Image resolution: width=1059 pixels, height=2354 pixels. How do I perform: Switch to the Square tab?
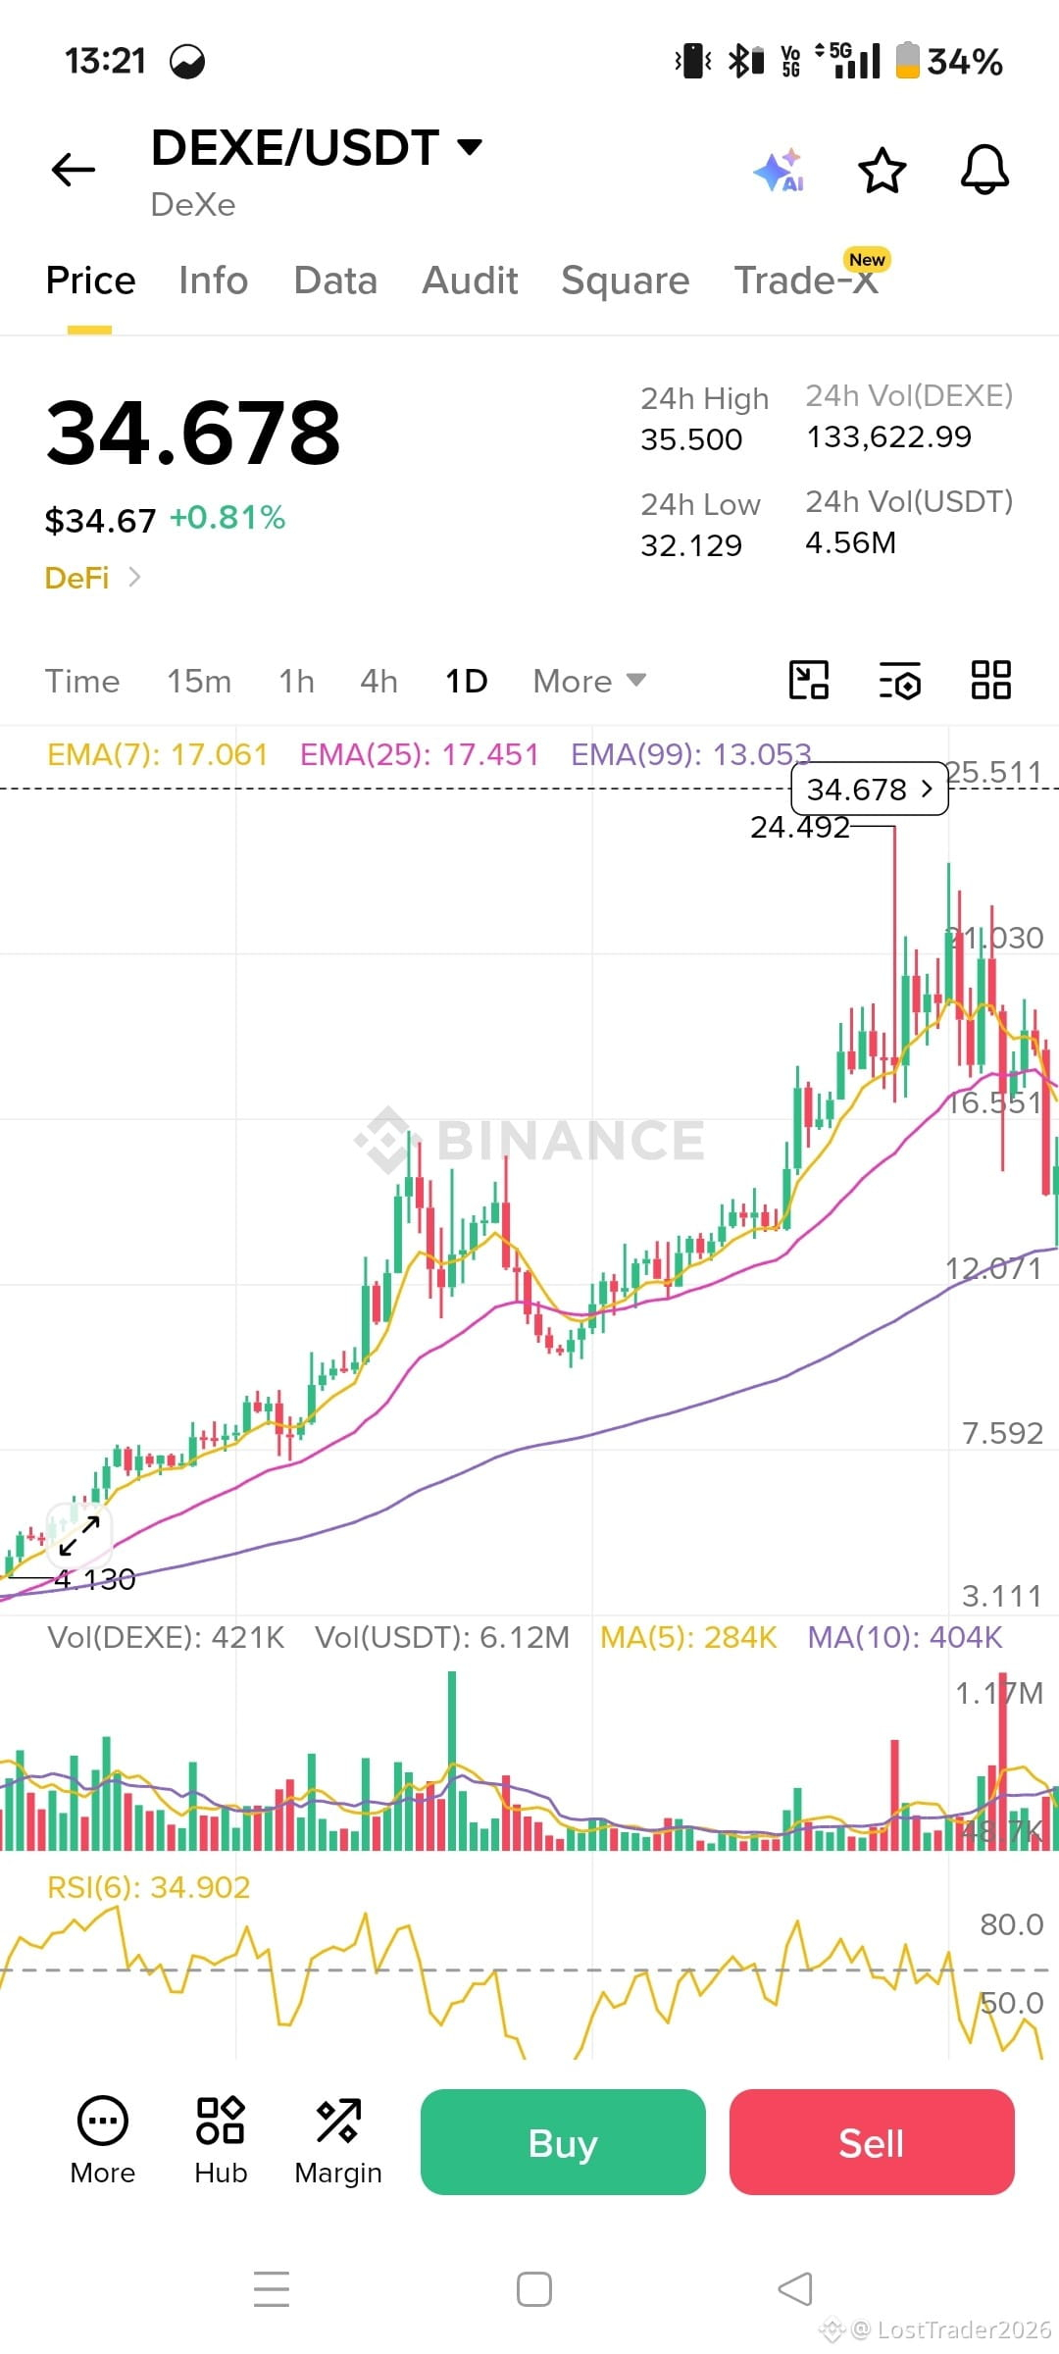click(x=626, y=281)
